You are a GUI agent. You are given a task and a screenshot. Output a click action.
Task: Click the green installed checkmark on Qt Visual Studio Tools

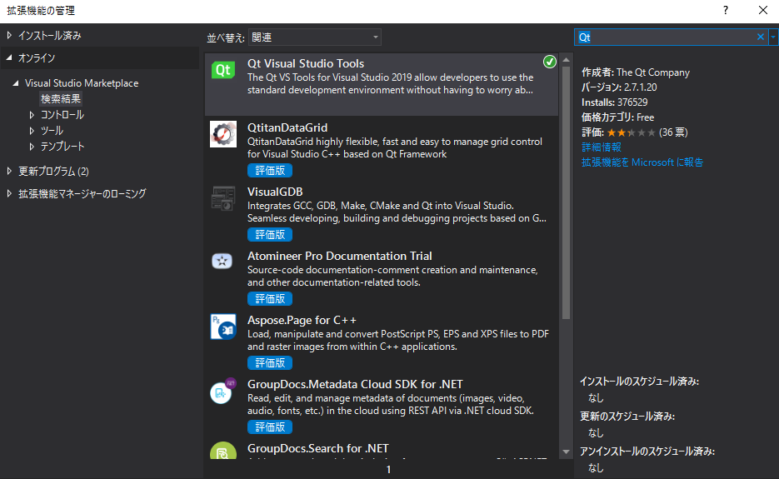550,62
